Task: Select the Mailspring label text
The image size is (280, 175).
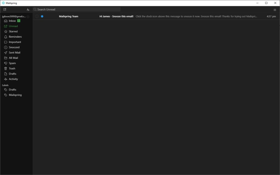Action: coord(15,95)
